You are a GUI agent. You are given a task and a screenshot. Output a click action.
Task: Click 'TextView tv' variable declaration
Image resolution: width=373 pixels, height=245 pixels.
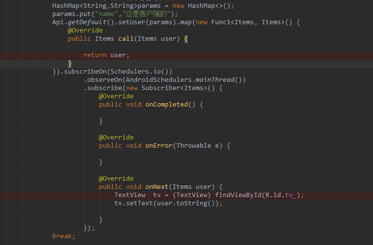[138, 195]
